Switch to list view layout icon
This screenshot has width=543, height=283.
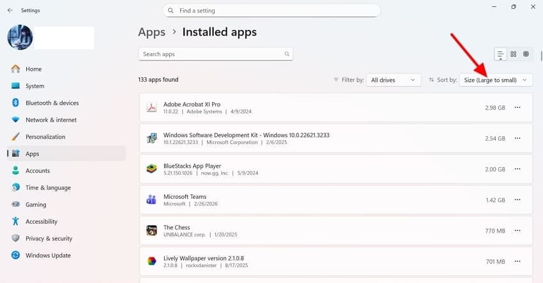coord(500,54)
